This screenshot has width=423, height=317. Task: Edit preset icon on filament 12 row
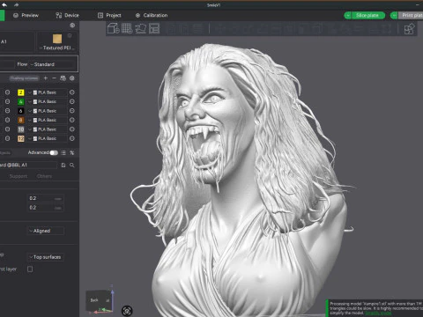72,138
